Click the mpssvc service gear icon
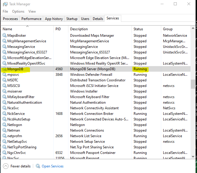This screenshot has width=197, height=173. pos(4,75)
